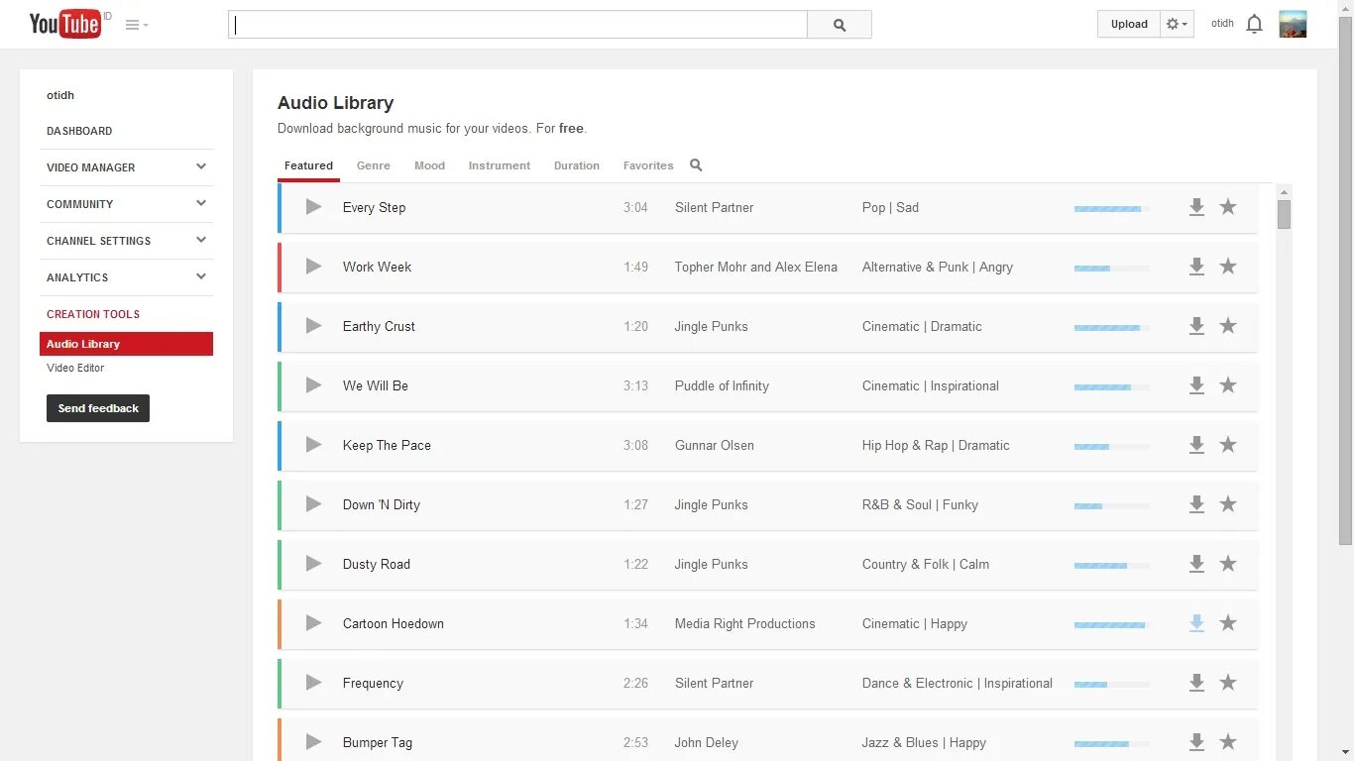Expand the Community section
The height and width of the screenshot is (761, 1354).
(201, 203)
